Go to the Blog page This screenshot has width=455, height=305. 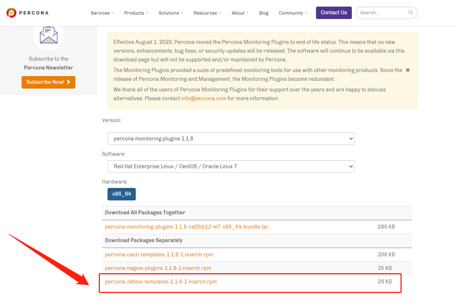coord(264,13)
